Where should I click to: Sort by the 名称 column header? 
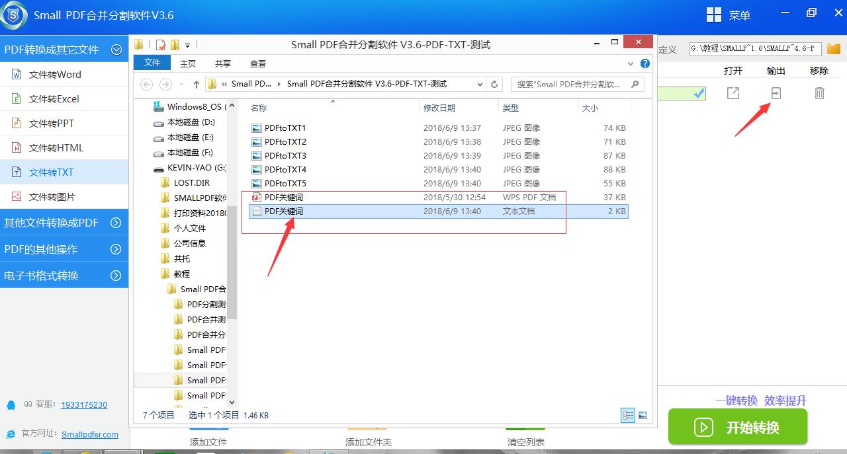(x=332, y=108)
